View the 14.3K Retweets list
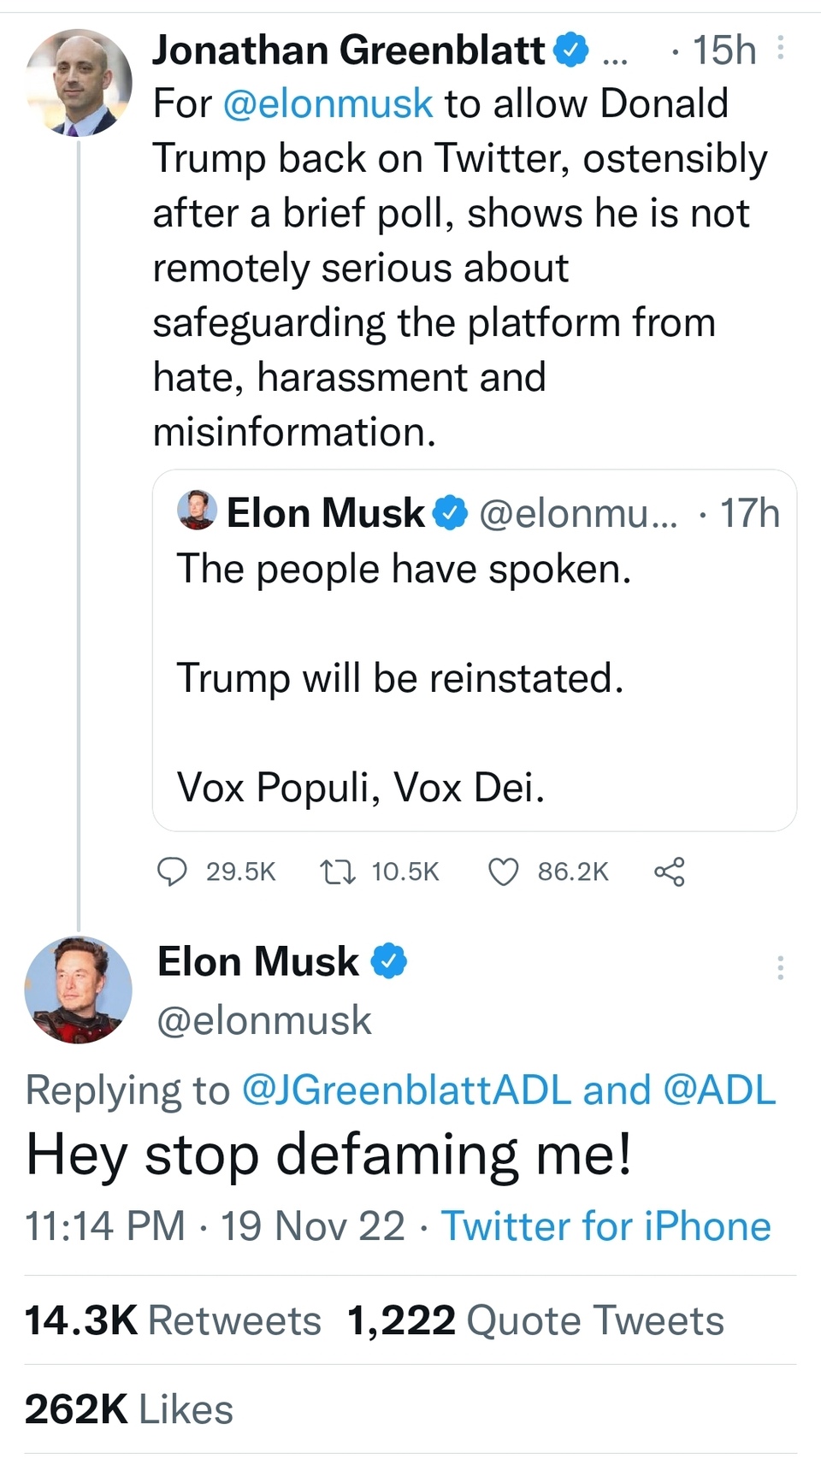The height and width of the screenshot is (1459, 821). click(x=173, y=1320)
